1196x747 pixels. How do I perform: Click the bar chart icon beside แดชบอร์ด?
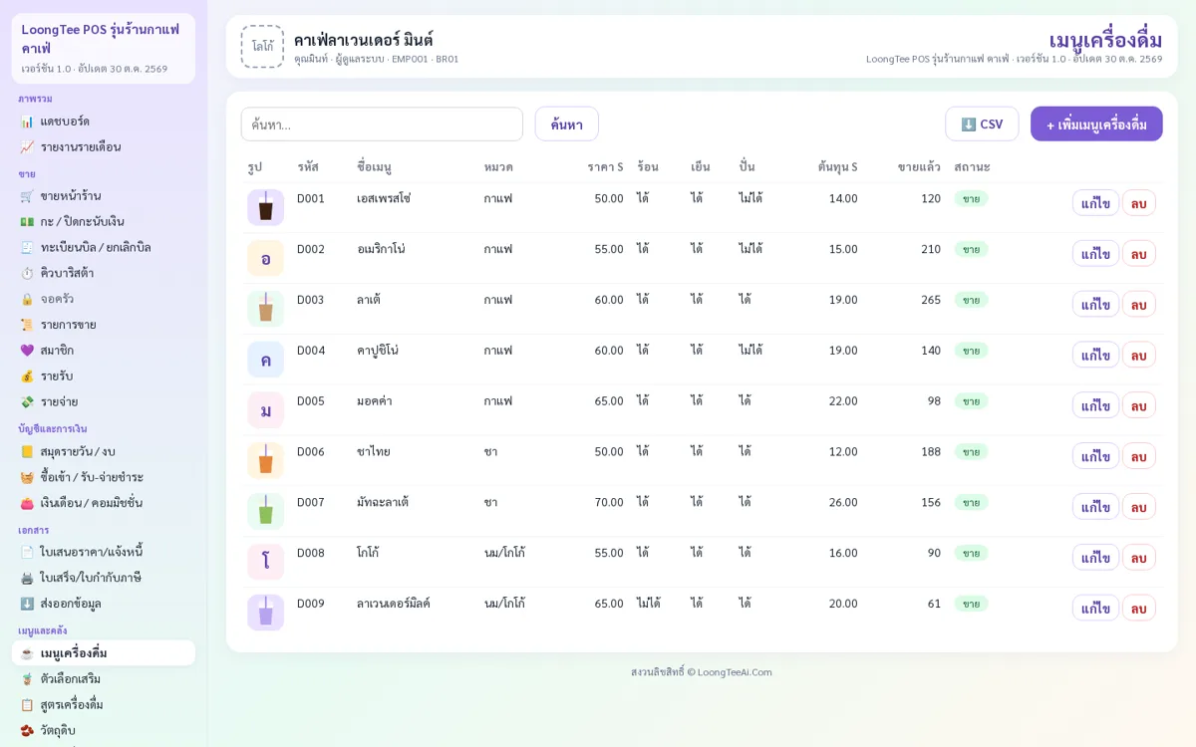[x=27, y=122]
